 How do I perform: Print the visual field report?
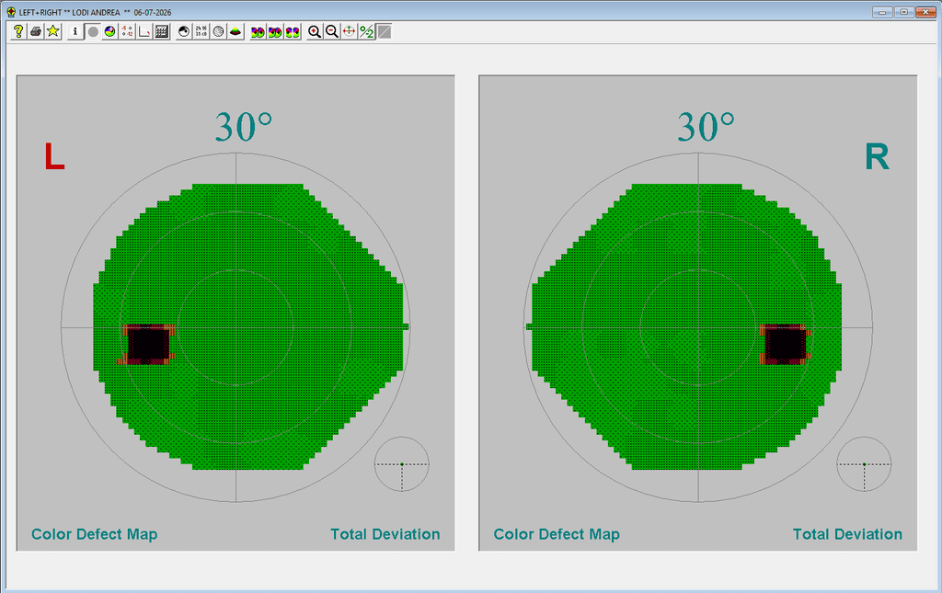[x=36, y=32]
